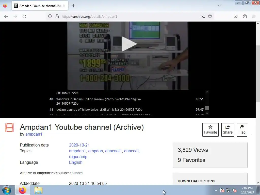Viewport: 260px width, 195px height.
Task: Click the Flag button
Action: (x=242, y=130)
